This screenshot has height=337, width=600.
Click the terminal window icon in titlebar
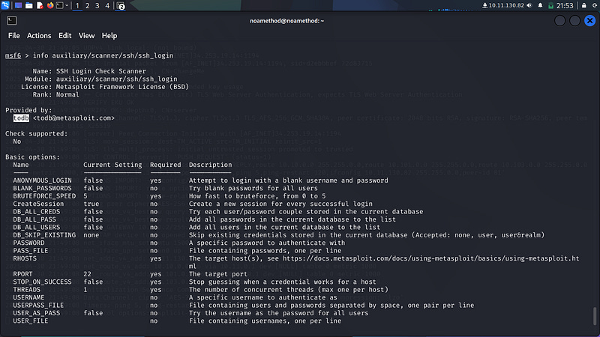[x=11, y=21]
